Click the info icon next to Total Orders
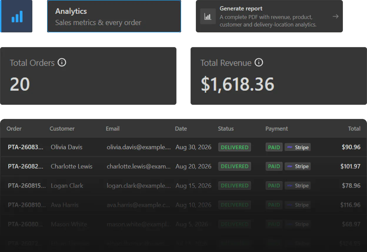 tap(62, 62)
